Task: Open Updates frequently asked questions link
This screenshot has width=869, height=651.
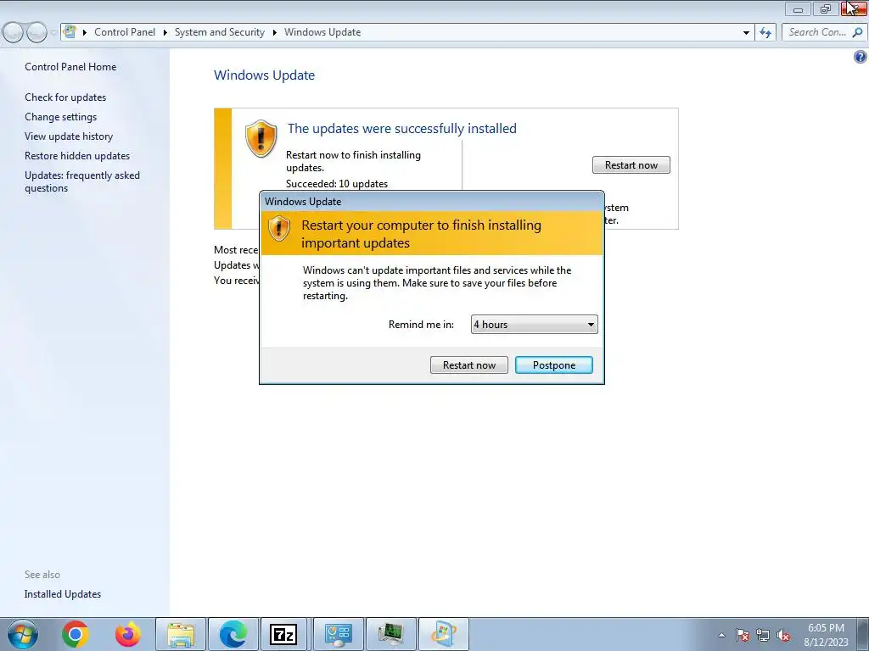Action: point(82,181)
